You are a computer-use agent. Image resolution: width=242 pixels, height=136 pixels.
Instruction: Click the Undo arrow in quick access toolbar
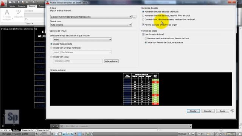38,2
